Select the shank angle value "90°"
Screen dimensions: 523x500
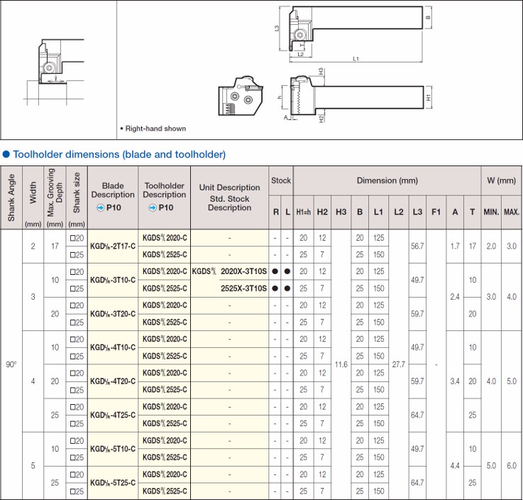[11, 364]
